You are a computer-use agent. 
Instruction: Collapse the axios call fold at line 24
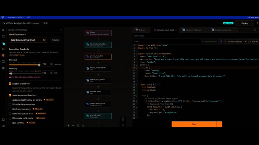click(136, 107)
